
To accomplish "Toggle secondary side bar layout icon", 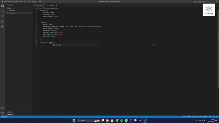I will pyautogui.click(x=200, y=1).
